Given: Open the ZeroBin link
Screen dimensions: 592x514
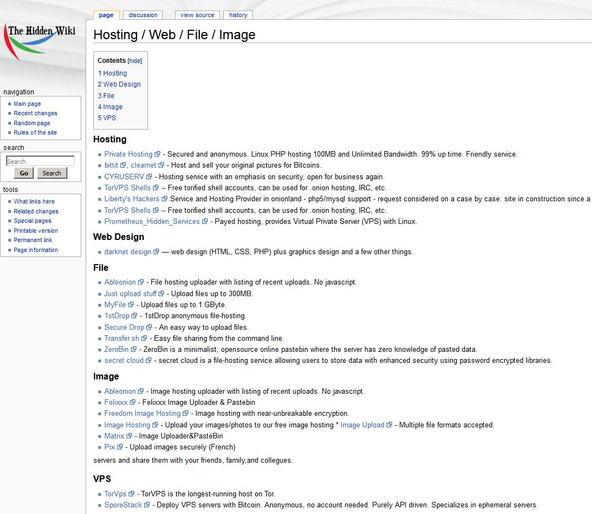Looking at the screenshot, I should point(117,349).
